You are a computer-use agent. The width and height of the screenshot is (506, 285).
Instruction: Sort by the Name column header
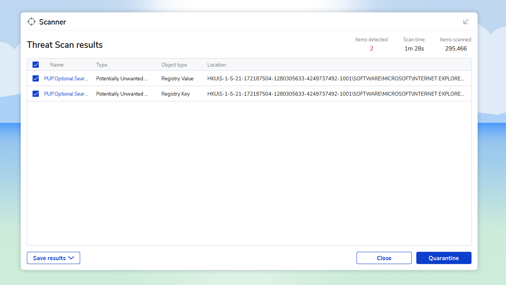57,65
